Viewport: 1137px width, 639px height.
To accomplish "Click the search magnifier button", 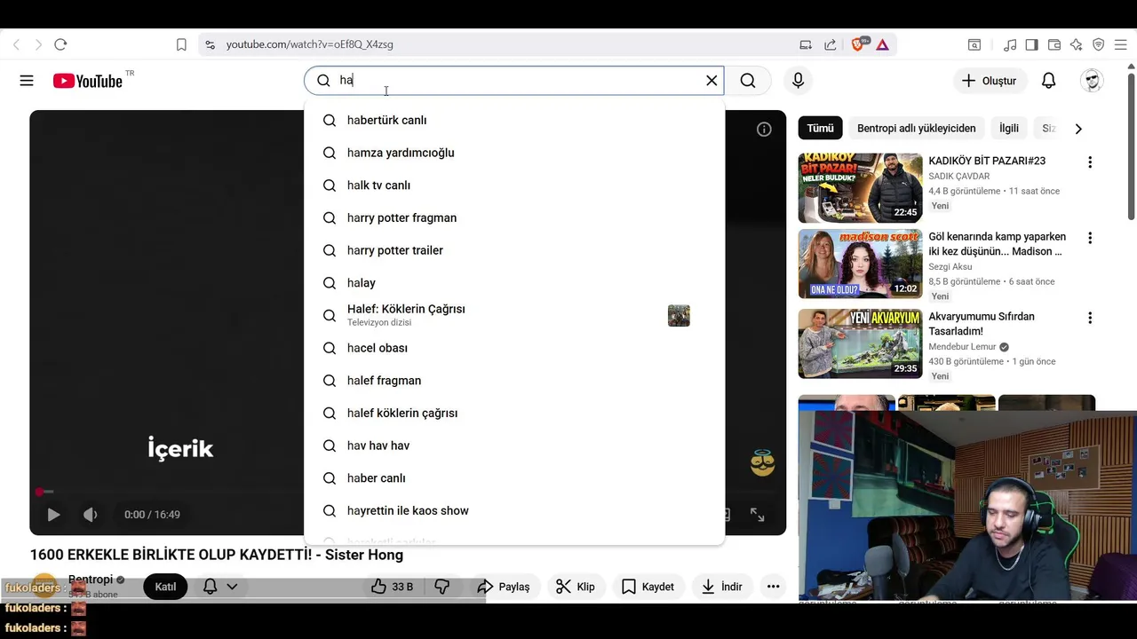I will click(748, 81).
